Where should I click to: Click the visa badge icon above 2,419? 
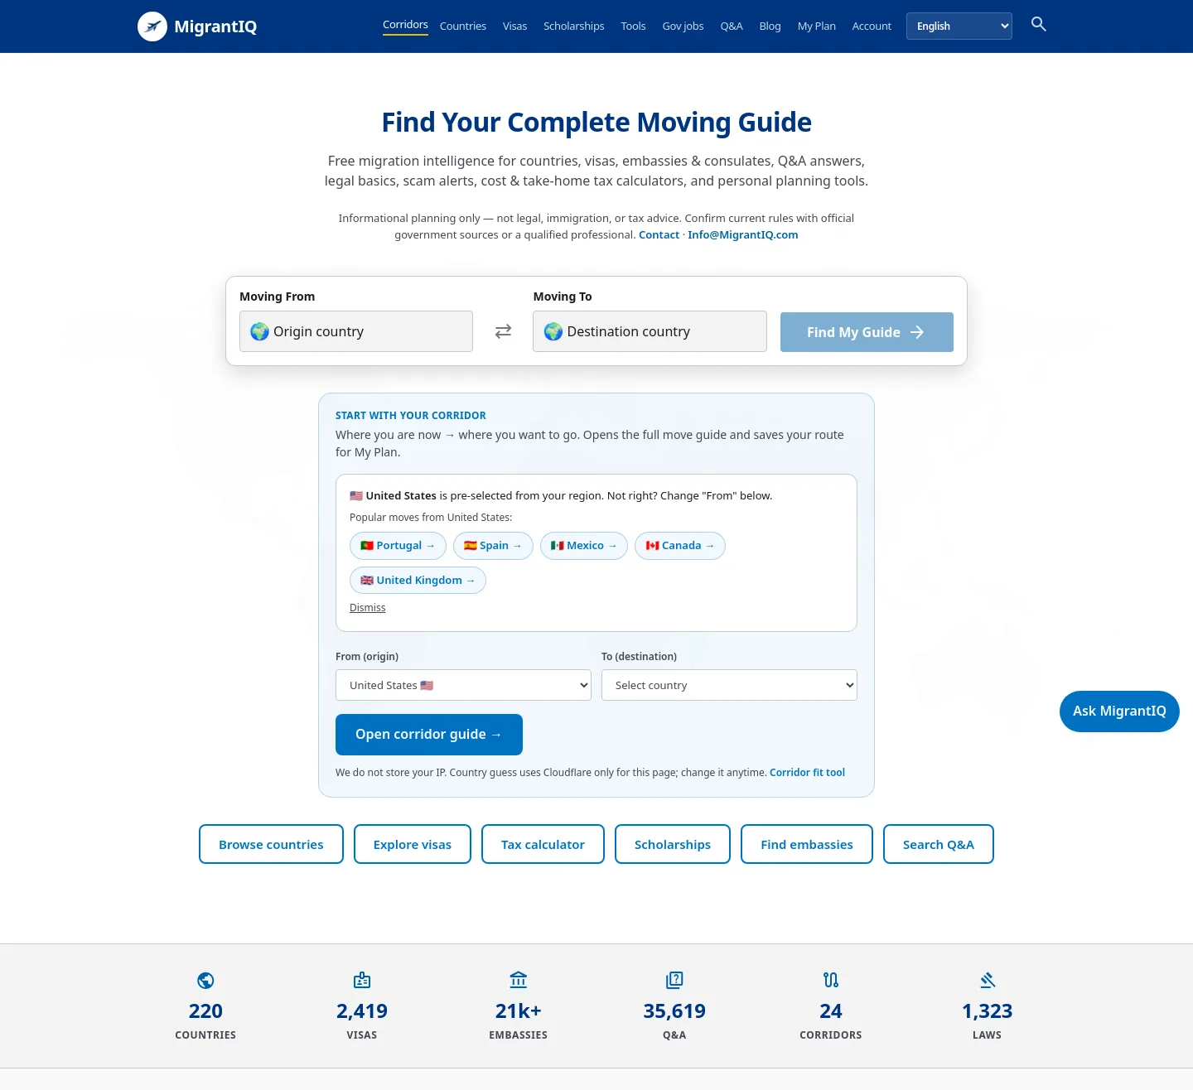pos(362,981)
